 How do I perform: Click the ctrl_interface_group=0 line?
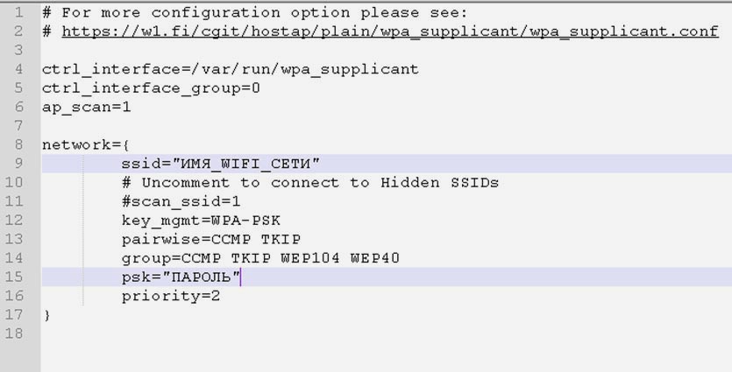tap(151, 88)
